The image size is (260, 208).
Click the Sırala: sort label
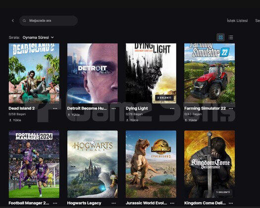tap(14, 38)
